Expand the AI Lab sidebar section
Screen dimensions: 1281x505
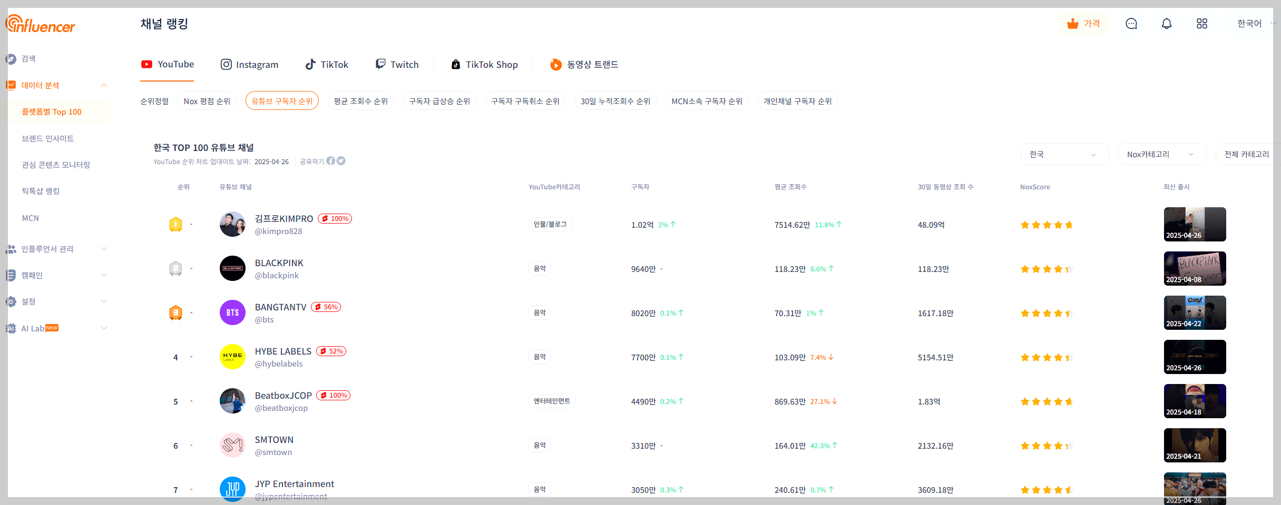point(104,328)
